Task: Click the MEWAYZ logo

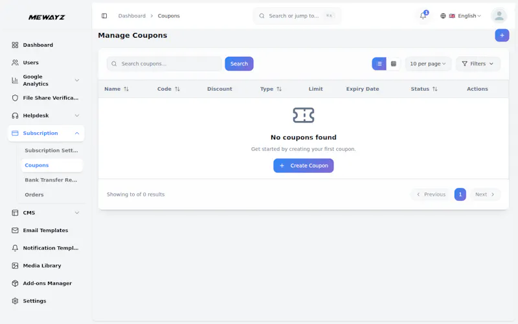Action: click(x=47, y=17)
